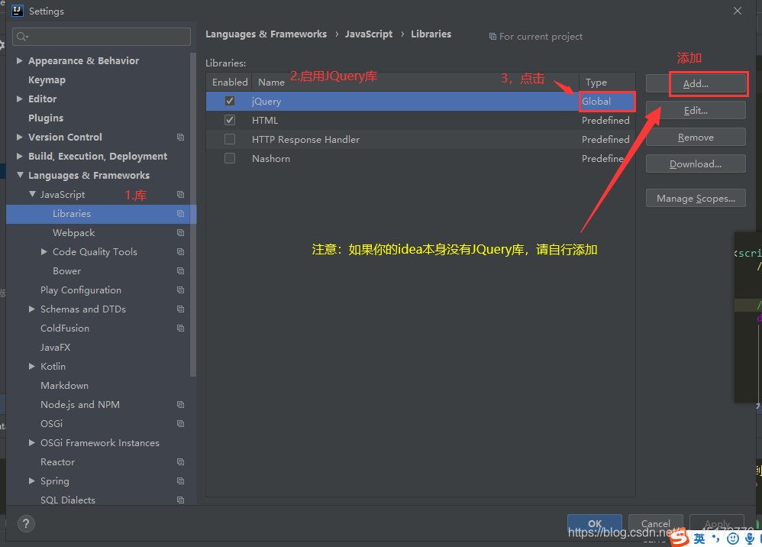
Task: Click the project-scope icon next to Play Configuration
Action: pos(180,290)
